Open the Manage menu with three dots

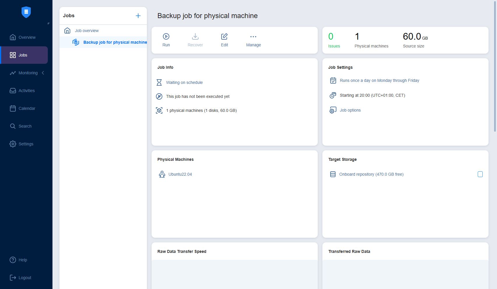pyautogui.click(x=253, y=37)
